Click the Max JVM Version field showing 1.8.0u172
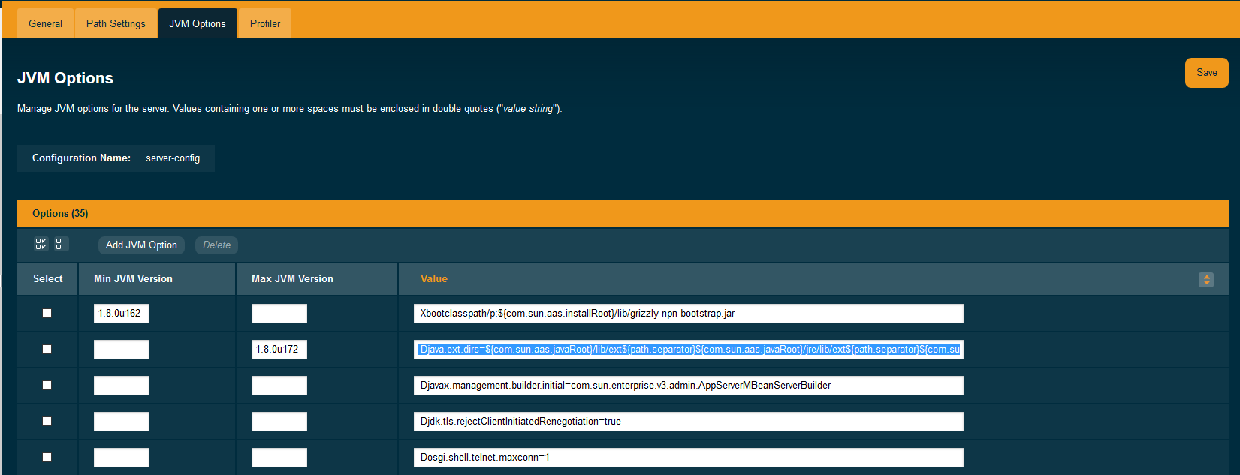 279,350
